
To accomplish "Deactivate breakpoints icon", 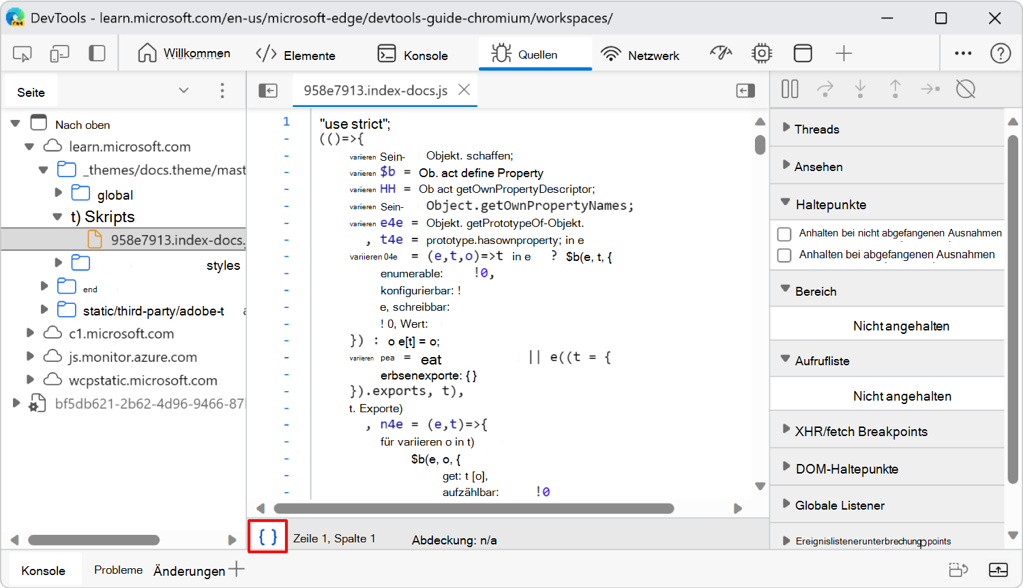I will click(966, 89).
